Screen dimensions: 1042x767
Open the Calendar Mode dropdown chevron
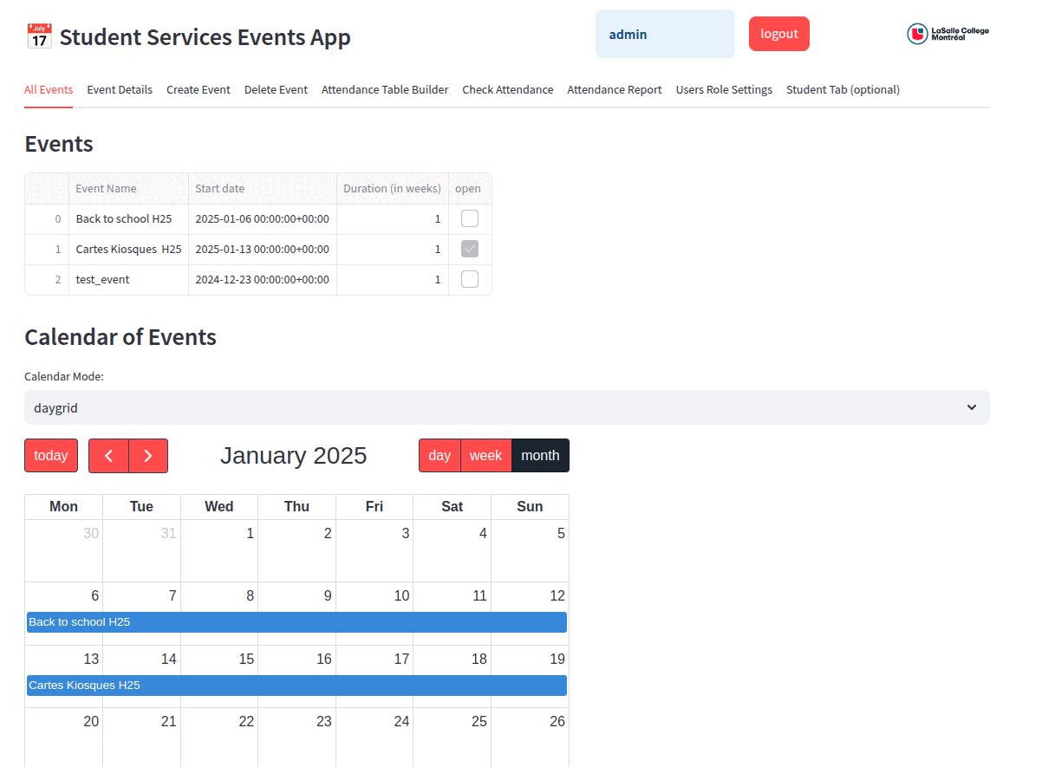point(972,407)
